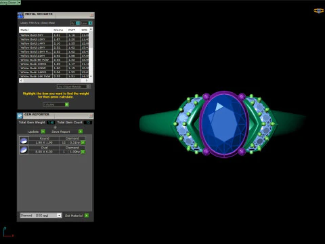The width and height of the screenshot is (325, 244).
Task: Click the vertical scrollbar thumb in metal table
Action: click(91, 39)
